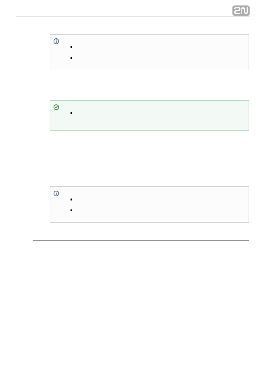Click the digit 2 in the logo
Screen dimensions: 267x378
coord(237,11)
